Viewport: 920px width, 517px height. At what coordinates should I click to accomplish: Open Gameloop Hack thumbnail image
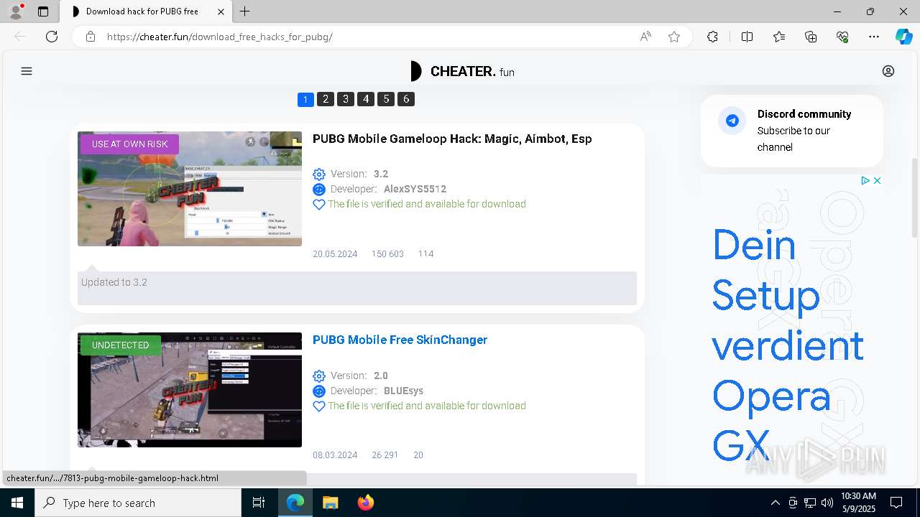click(x=190, y=189)
